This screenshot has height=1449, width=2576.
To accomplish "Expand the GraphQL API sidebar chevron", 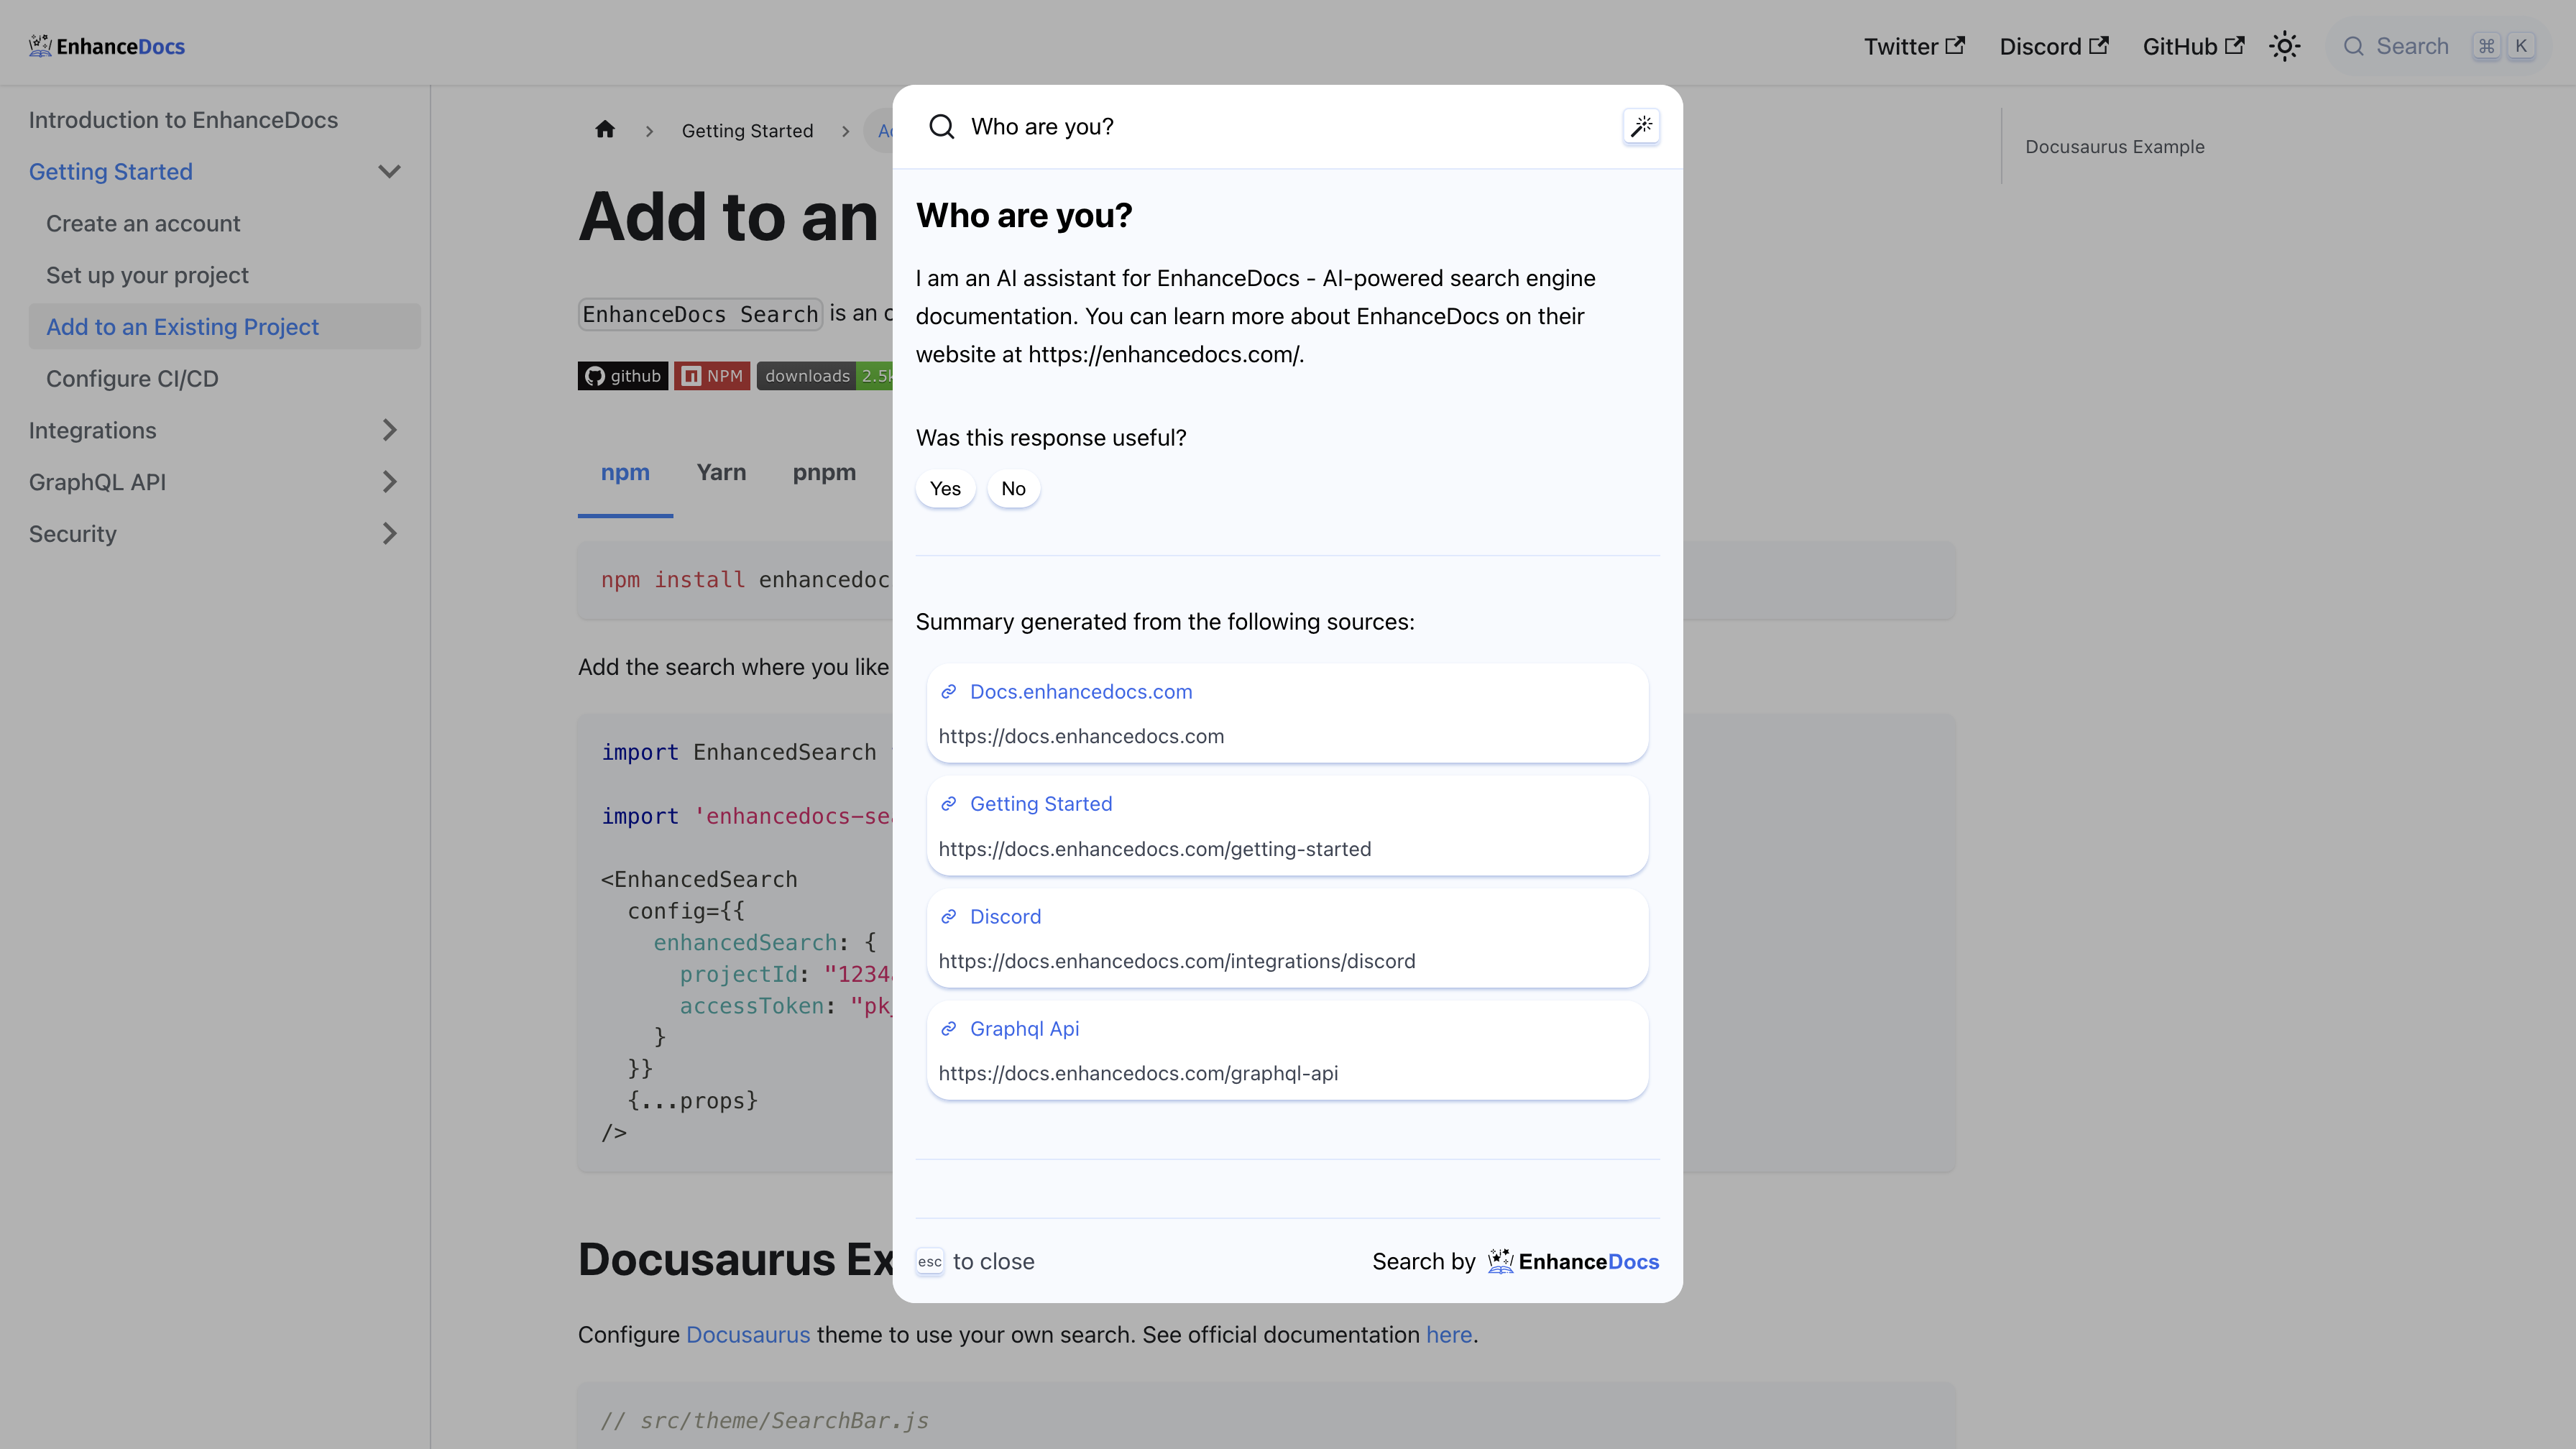I will [389, 482].
